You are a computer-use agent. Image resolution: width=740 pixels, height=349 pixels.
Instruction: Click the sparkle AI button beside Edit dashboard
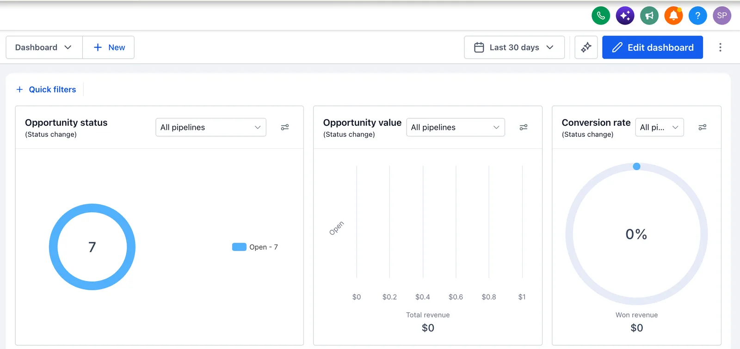(x=586, y=47)
